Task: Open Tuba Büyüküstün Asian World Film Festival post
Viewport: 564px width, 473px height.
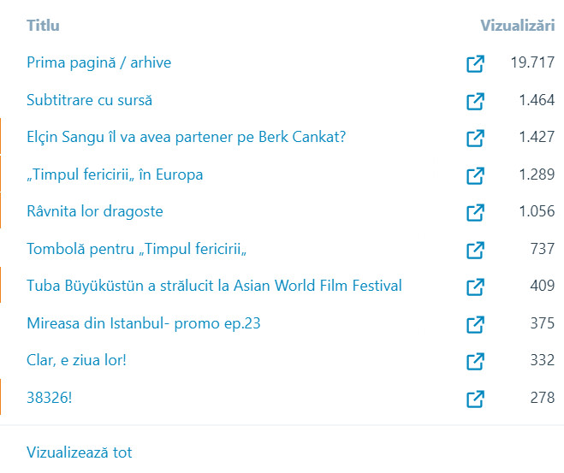Action: tap(214, 286)
